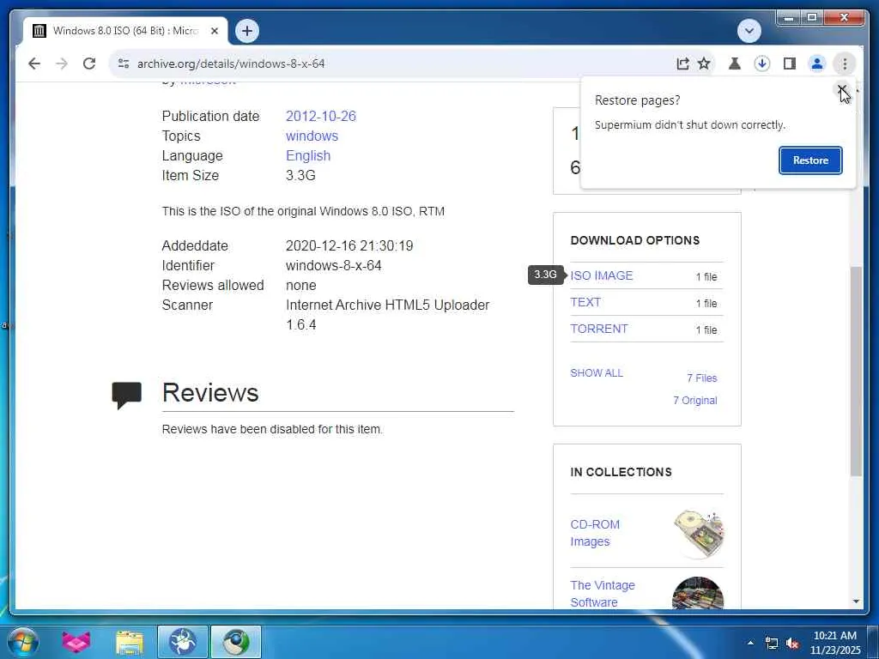The height and width of the screenshot is (659, 879).
Task: Click the Restore button
Action: point(810,160)
